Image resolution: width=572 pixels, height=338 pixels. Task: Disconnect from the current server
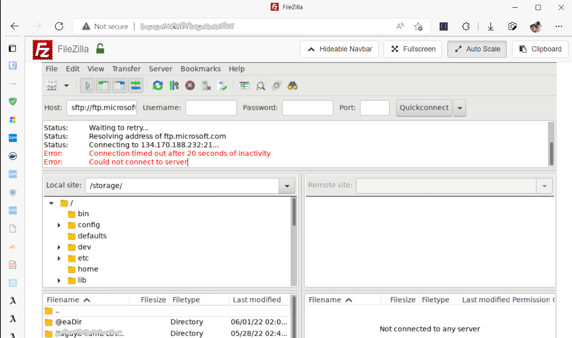tap(206, 85)
